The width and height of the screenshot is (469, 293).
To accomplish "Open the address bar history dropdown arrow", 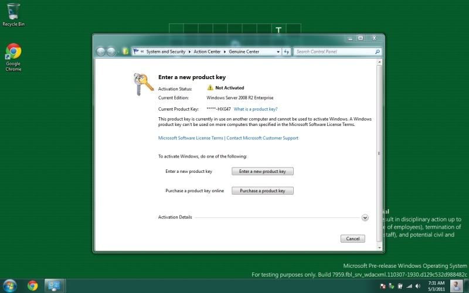I will (x=278, y=52).
